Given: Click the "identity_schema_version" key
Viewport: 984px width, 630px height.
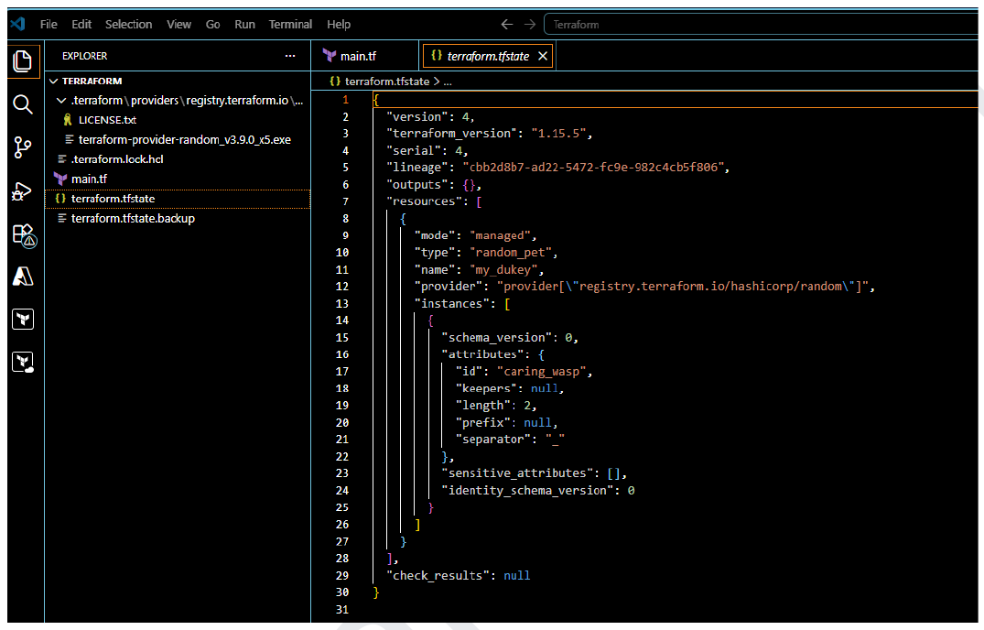Looking at the screenshot, I should pyautogui.click(x=528, y=490).
